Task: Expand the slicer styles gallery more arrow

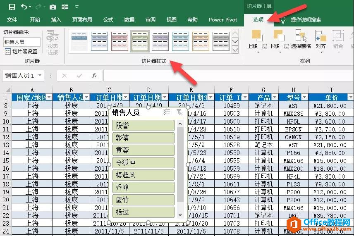Action: click(x=235, y=50)
